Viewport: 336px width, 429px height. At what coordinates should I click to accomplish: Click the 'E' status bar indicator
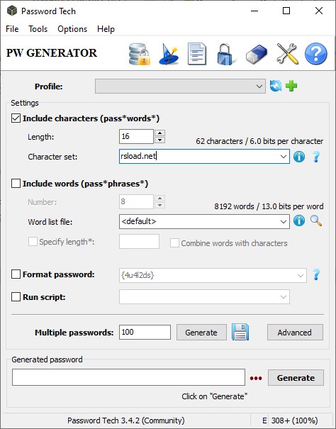click(x=264, y=420)
